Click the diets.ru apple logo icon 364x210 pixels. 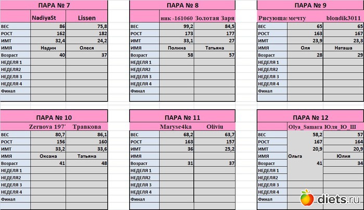(306, 198)
